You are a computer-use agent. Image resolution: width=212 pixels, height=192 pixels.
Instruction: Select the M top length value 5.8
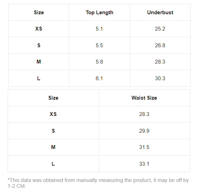tap(99, 62)
